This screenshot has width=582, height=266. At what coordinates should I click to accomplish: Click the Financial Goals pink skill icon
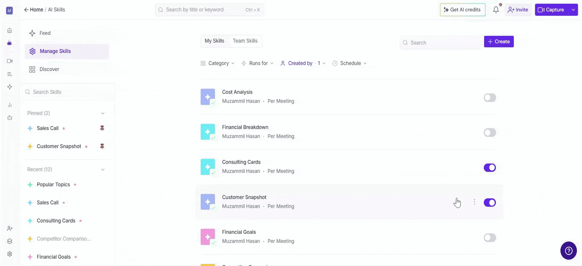pos(208,237)
